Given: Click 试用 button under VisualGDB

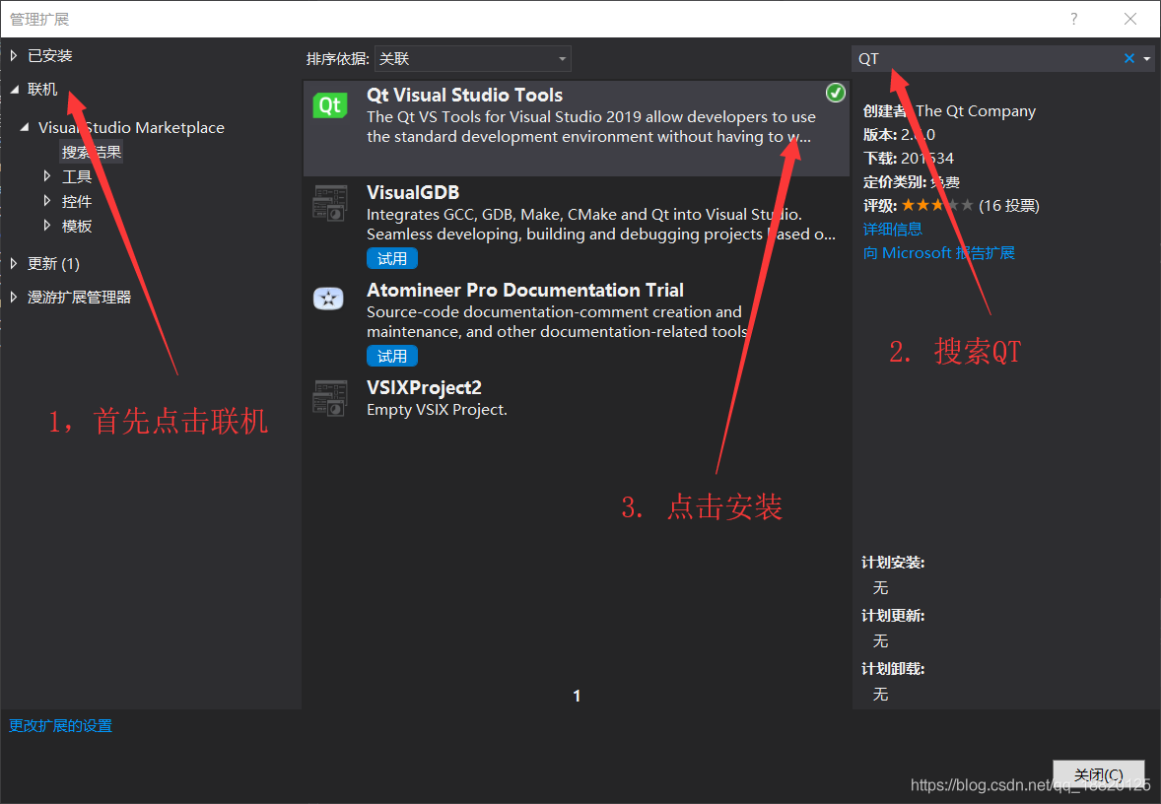Looking at the screenshot, I should point(391,258).
